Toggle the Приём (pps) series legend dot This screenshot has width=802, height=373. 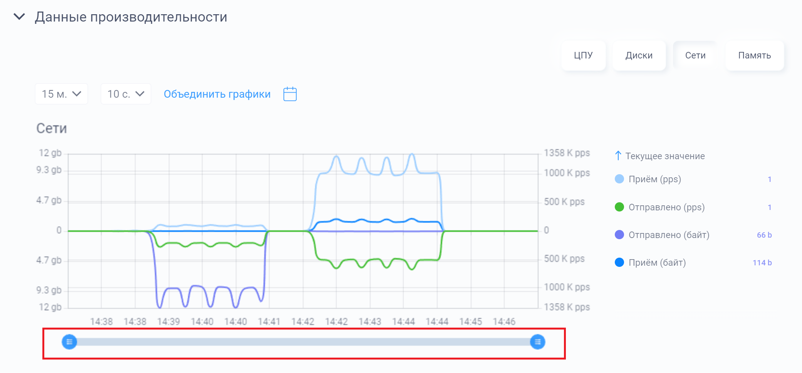point(619,179)
